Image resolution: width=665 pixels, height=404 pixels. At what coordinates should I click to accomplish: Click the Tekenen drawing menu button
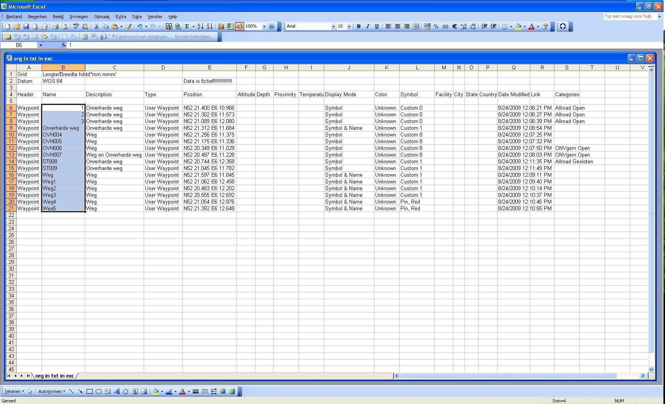14,391
